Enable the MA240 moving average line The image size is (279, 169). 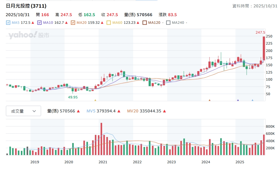(x=168, y=23)
